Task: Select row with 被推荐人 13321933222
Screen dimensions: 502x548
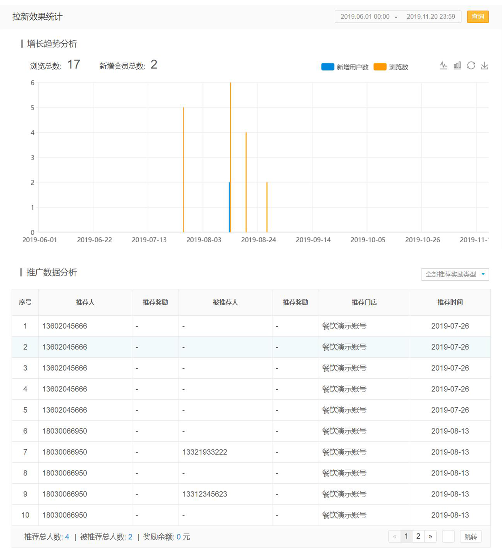Action: [x=205, y=452]
